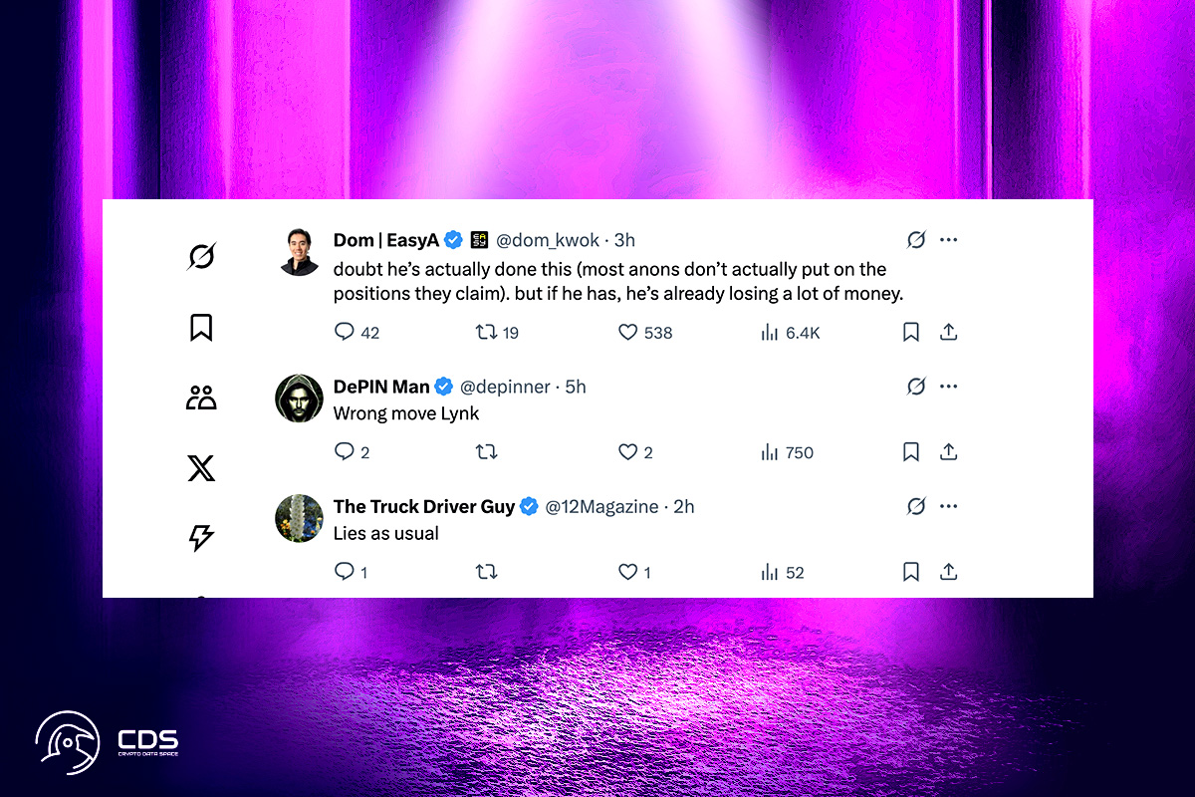Repost Dom | EasyA's tweet
The height and width of the screenshot is (797, 1195).
[487, 332]
